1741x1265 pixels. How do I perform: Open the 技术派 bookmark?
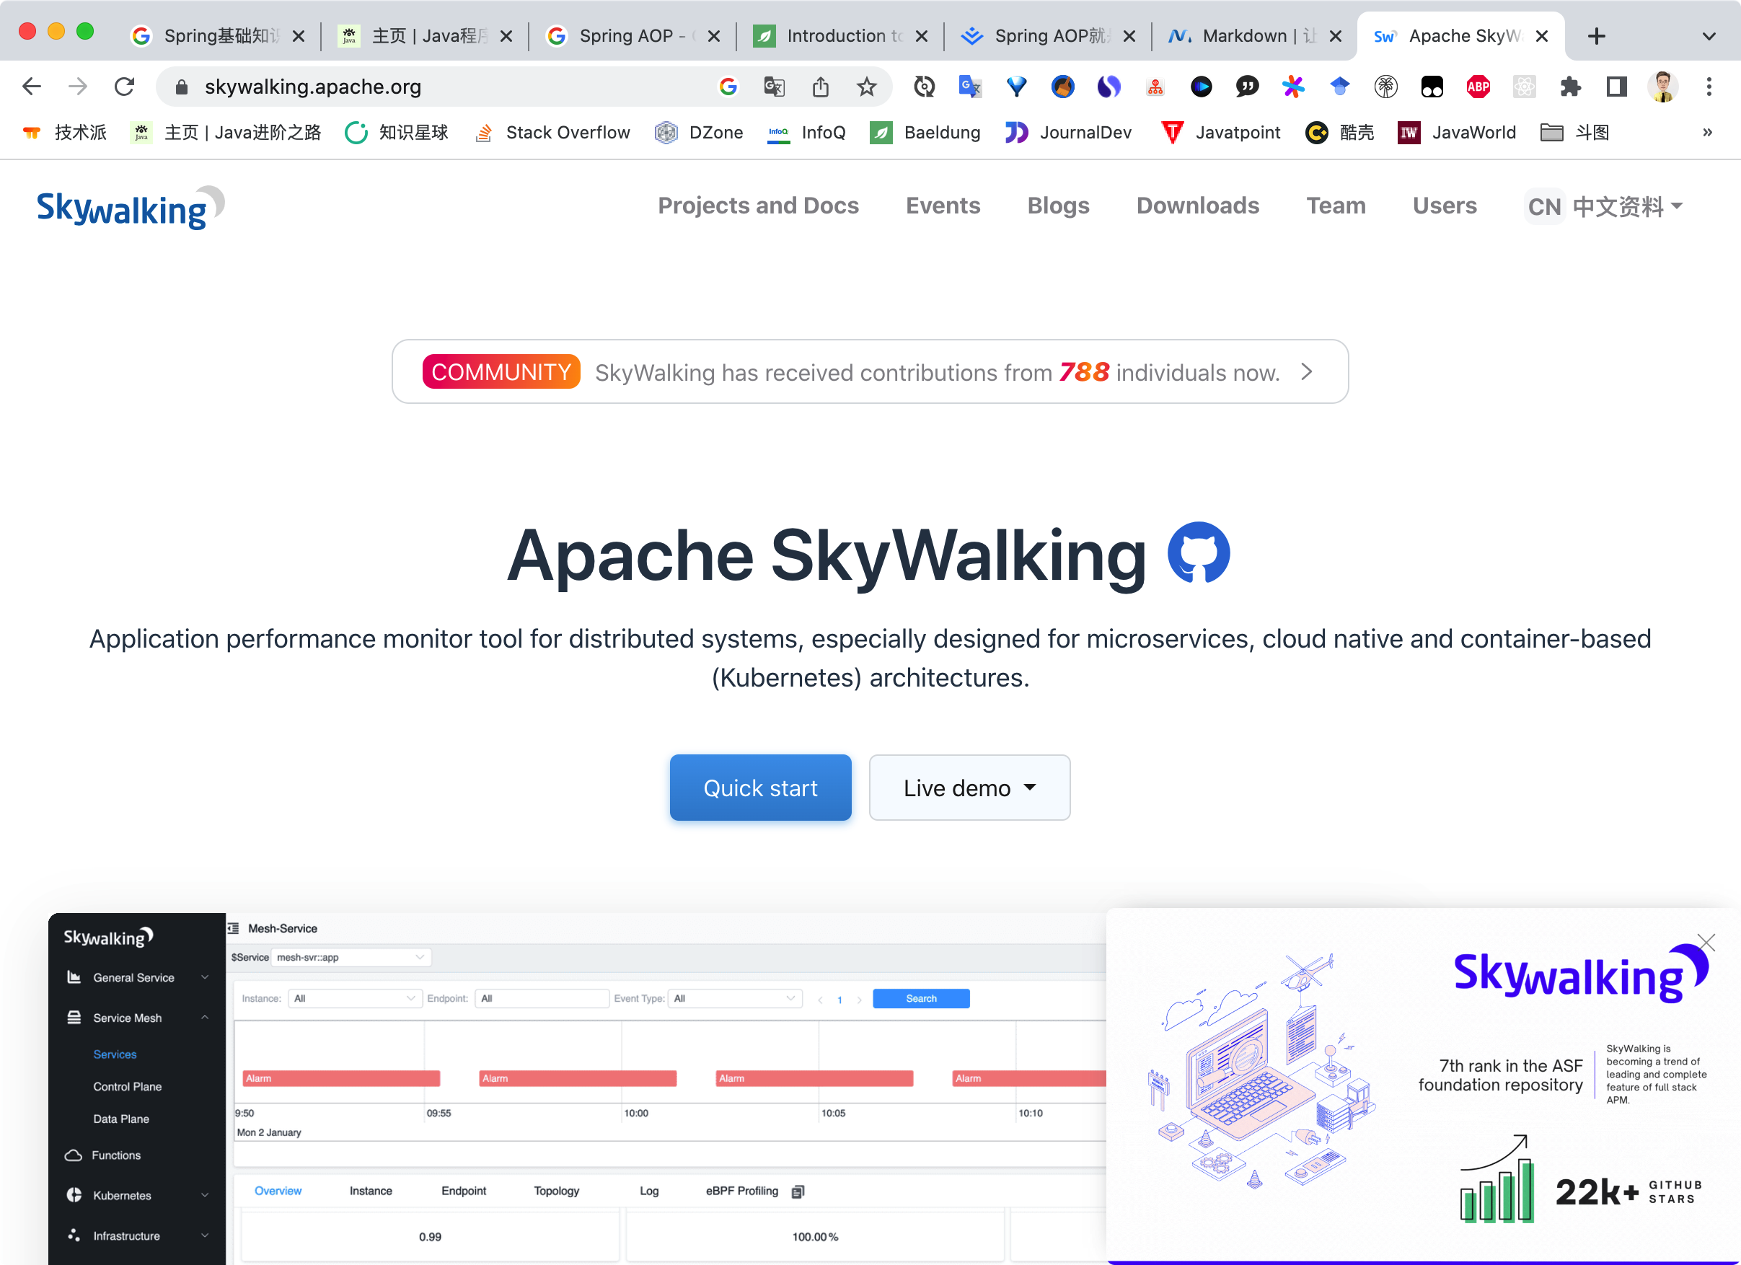point(64,132)
